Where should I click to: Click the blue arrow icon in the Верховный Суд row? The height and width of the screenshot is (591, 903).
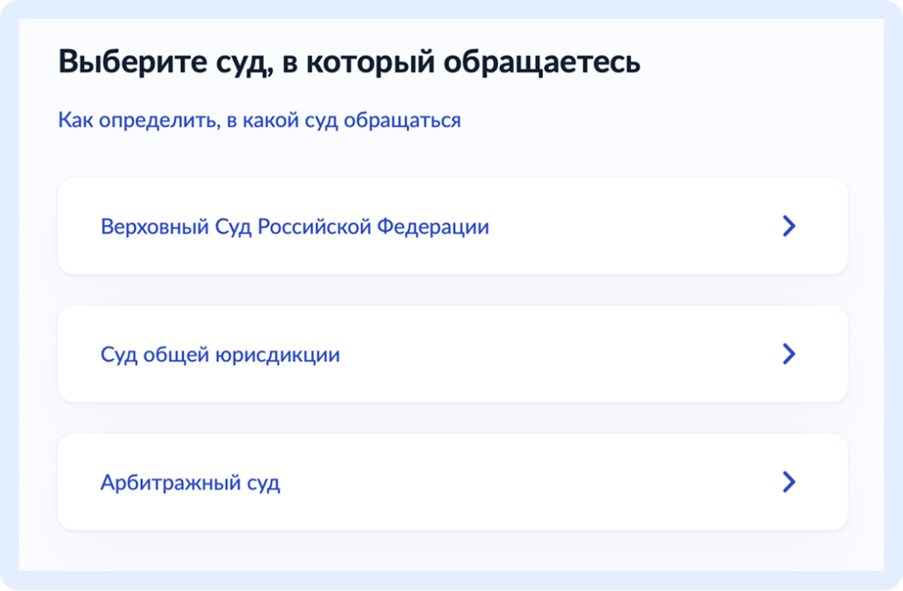coord(789,227)
